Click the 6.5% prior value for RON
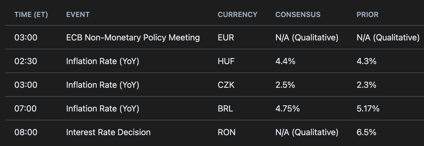 click(x=366, y=132)
